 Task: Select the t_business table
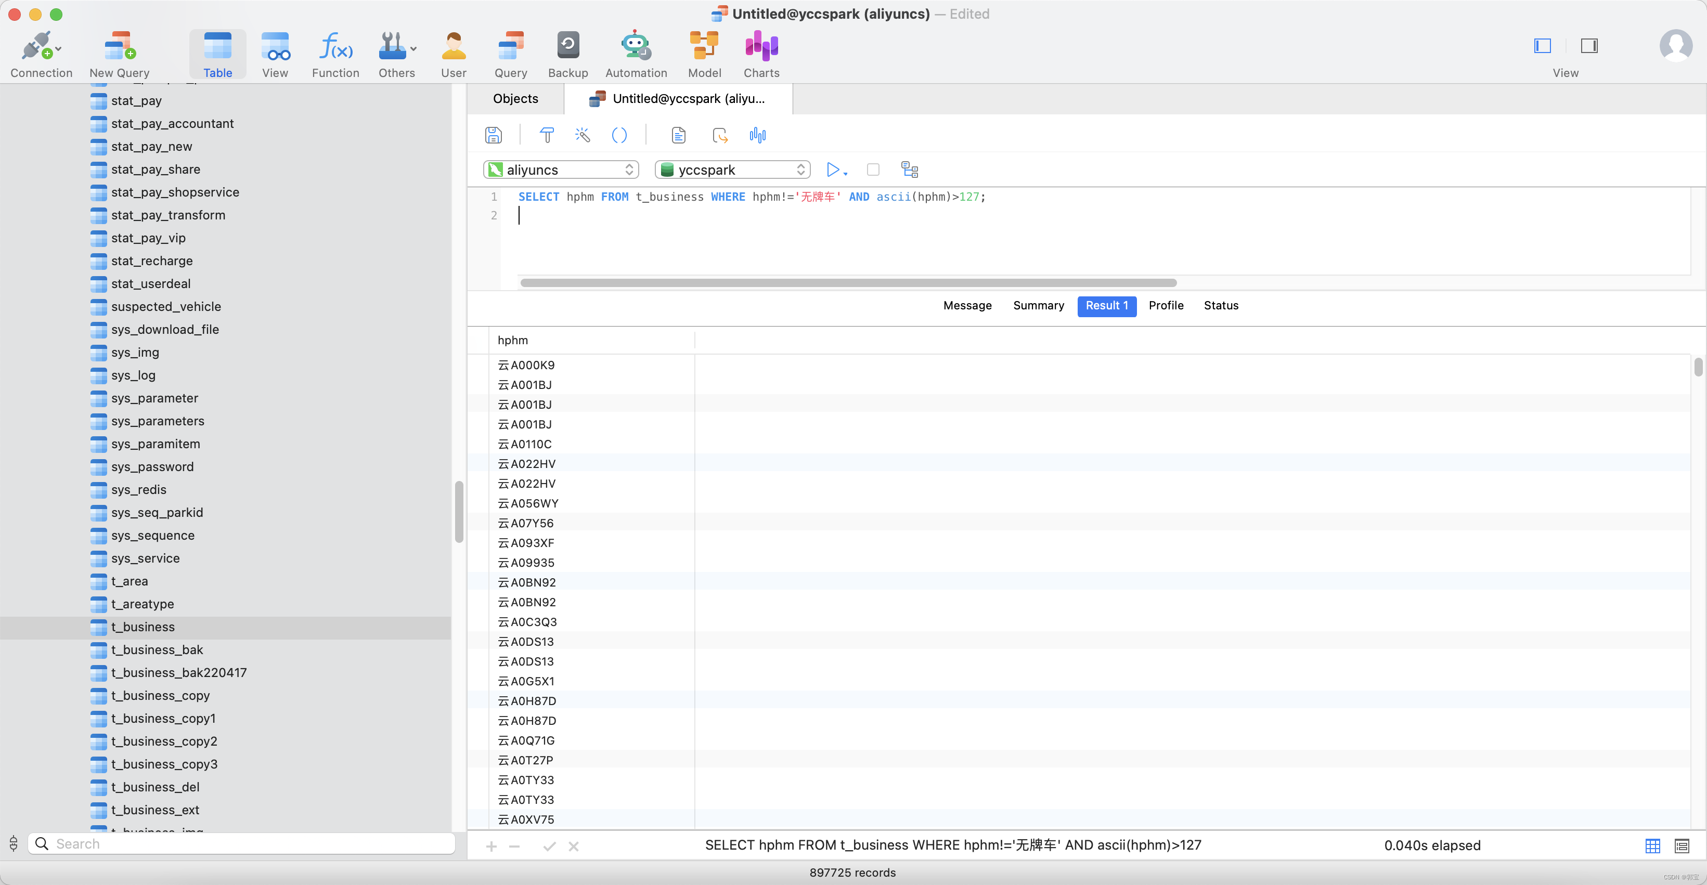(225, 627)
